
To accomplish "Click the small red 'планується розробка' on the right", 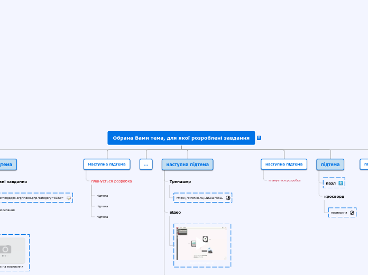I will pos(284,180).
